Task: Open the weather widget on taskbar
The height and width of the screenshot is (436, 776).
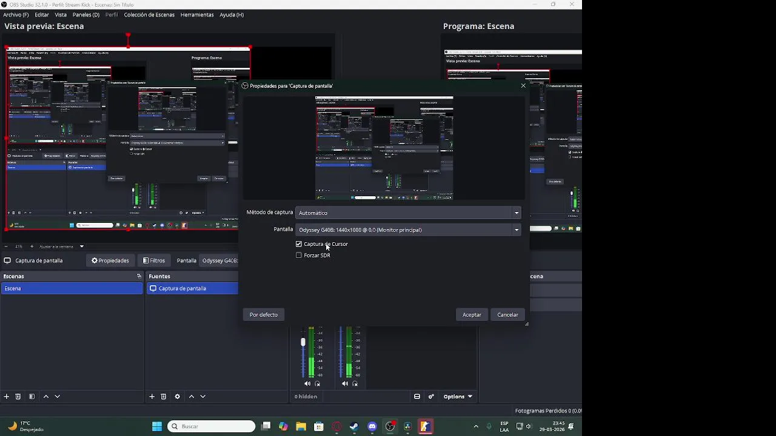Action: (27, 426)
